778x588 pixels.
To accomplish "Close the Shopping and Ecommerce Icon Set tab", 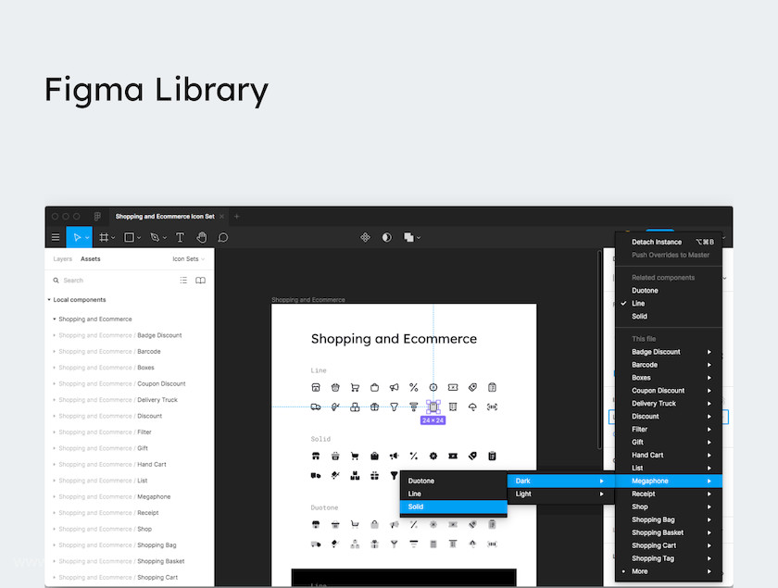I will point(221,217).
